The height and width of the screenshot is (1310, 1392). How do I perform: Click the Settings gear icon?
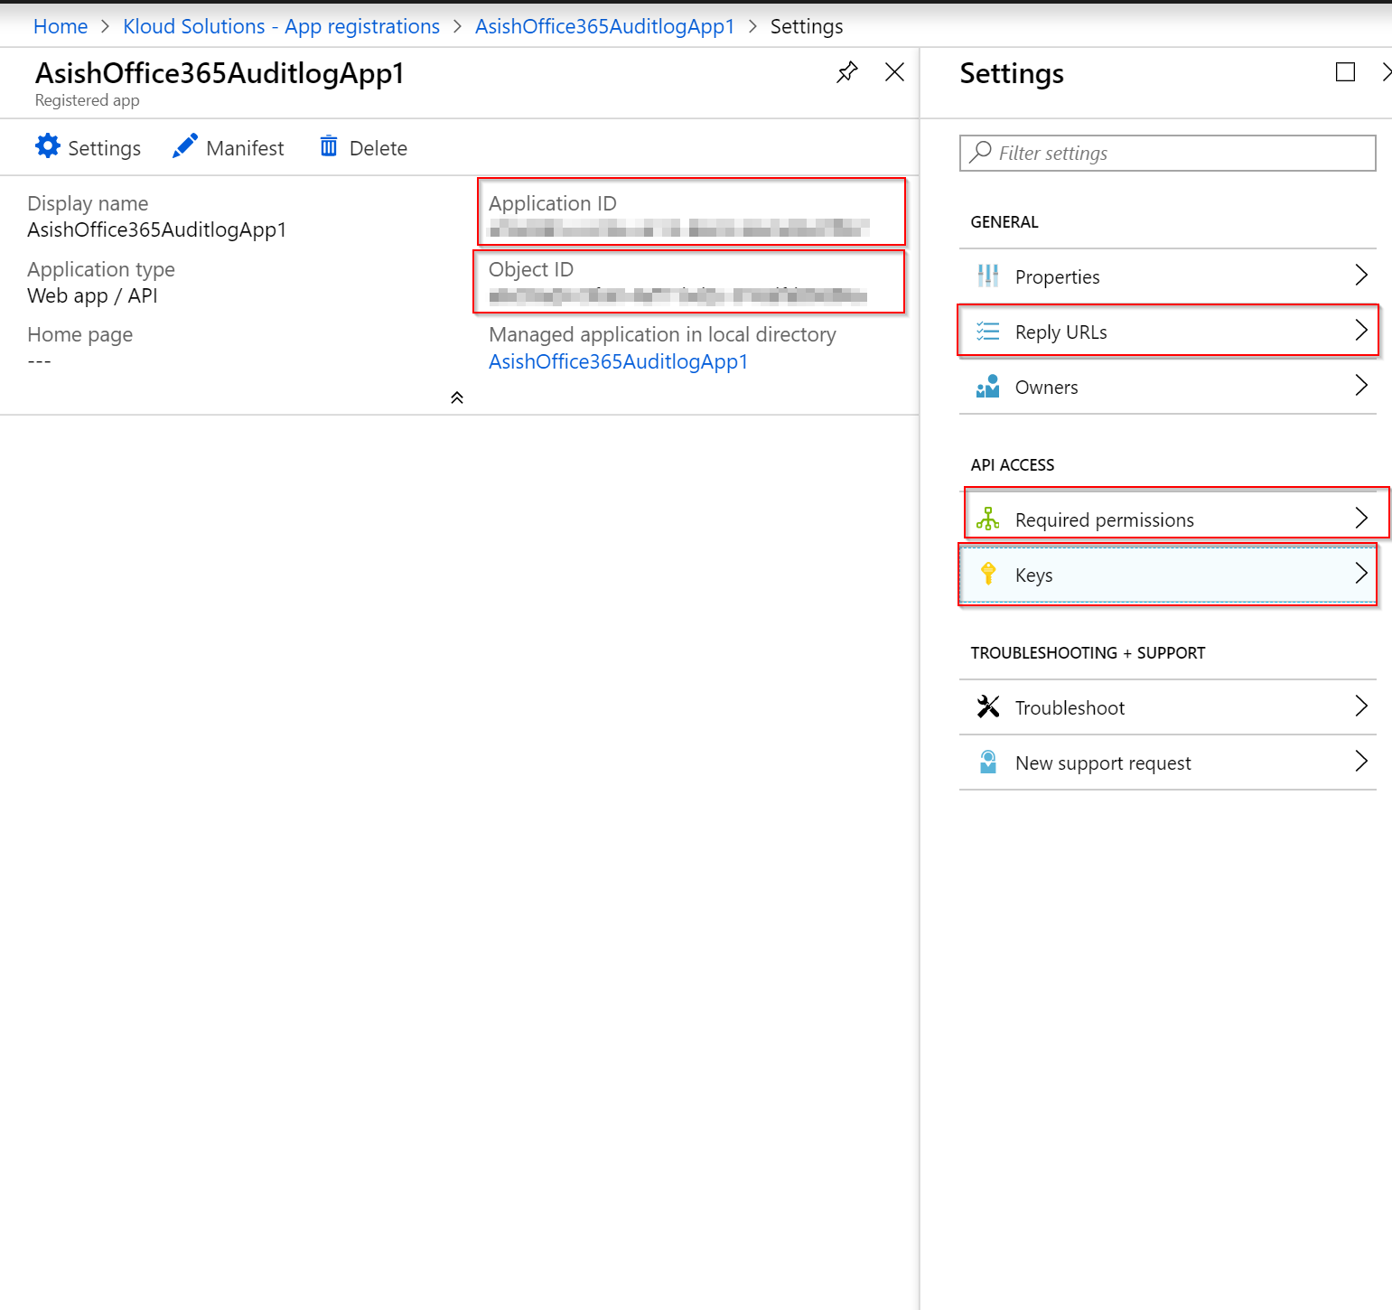click(x=48, y=146)
